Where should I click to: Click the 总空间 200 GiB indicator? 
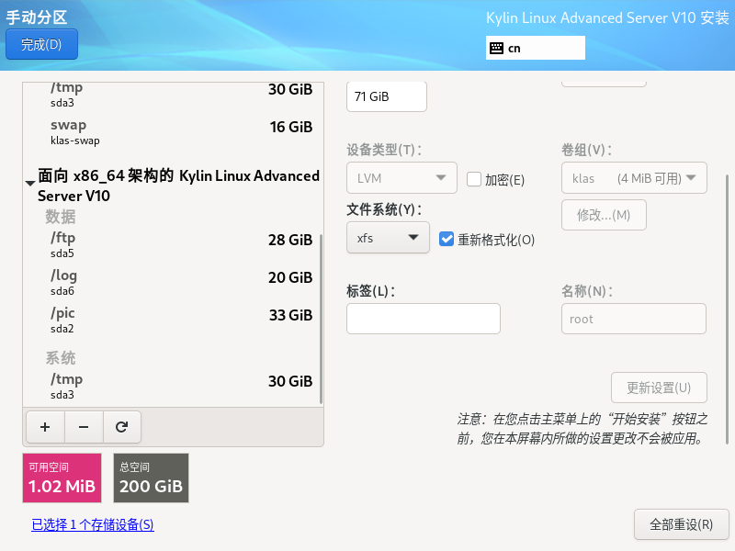point(151,478)
